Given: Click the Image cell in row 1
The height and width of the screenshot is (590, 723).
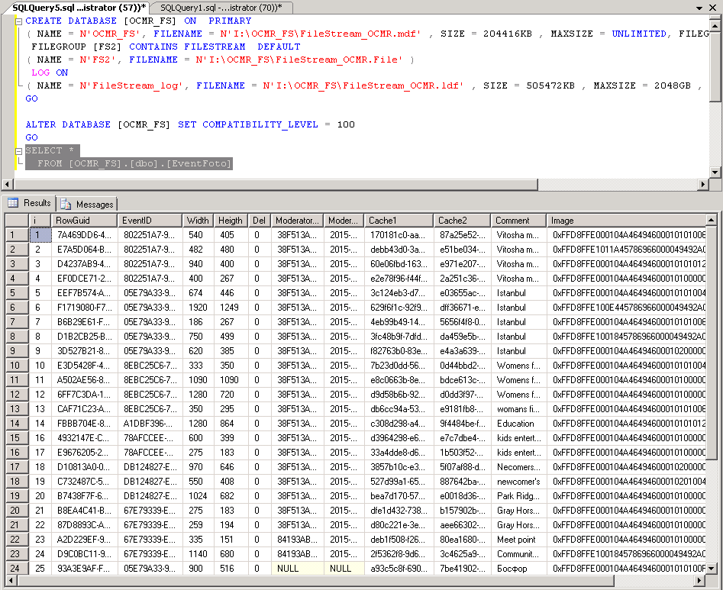Looking at the screenshot, I should coord(627,234).
